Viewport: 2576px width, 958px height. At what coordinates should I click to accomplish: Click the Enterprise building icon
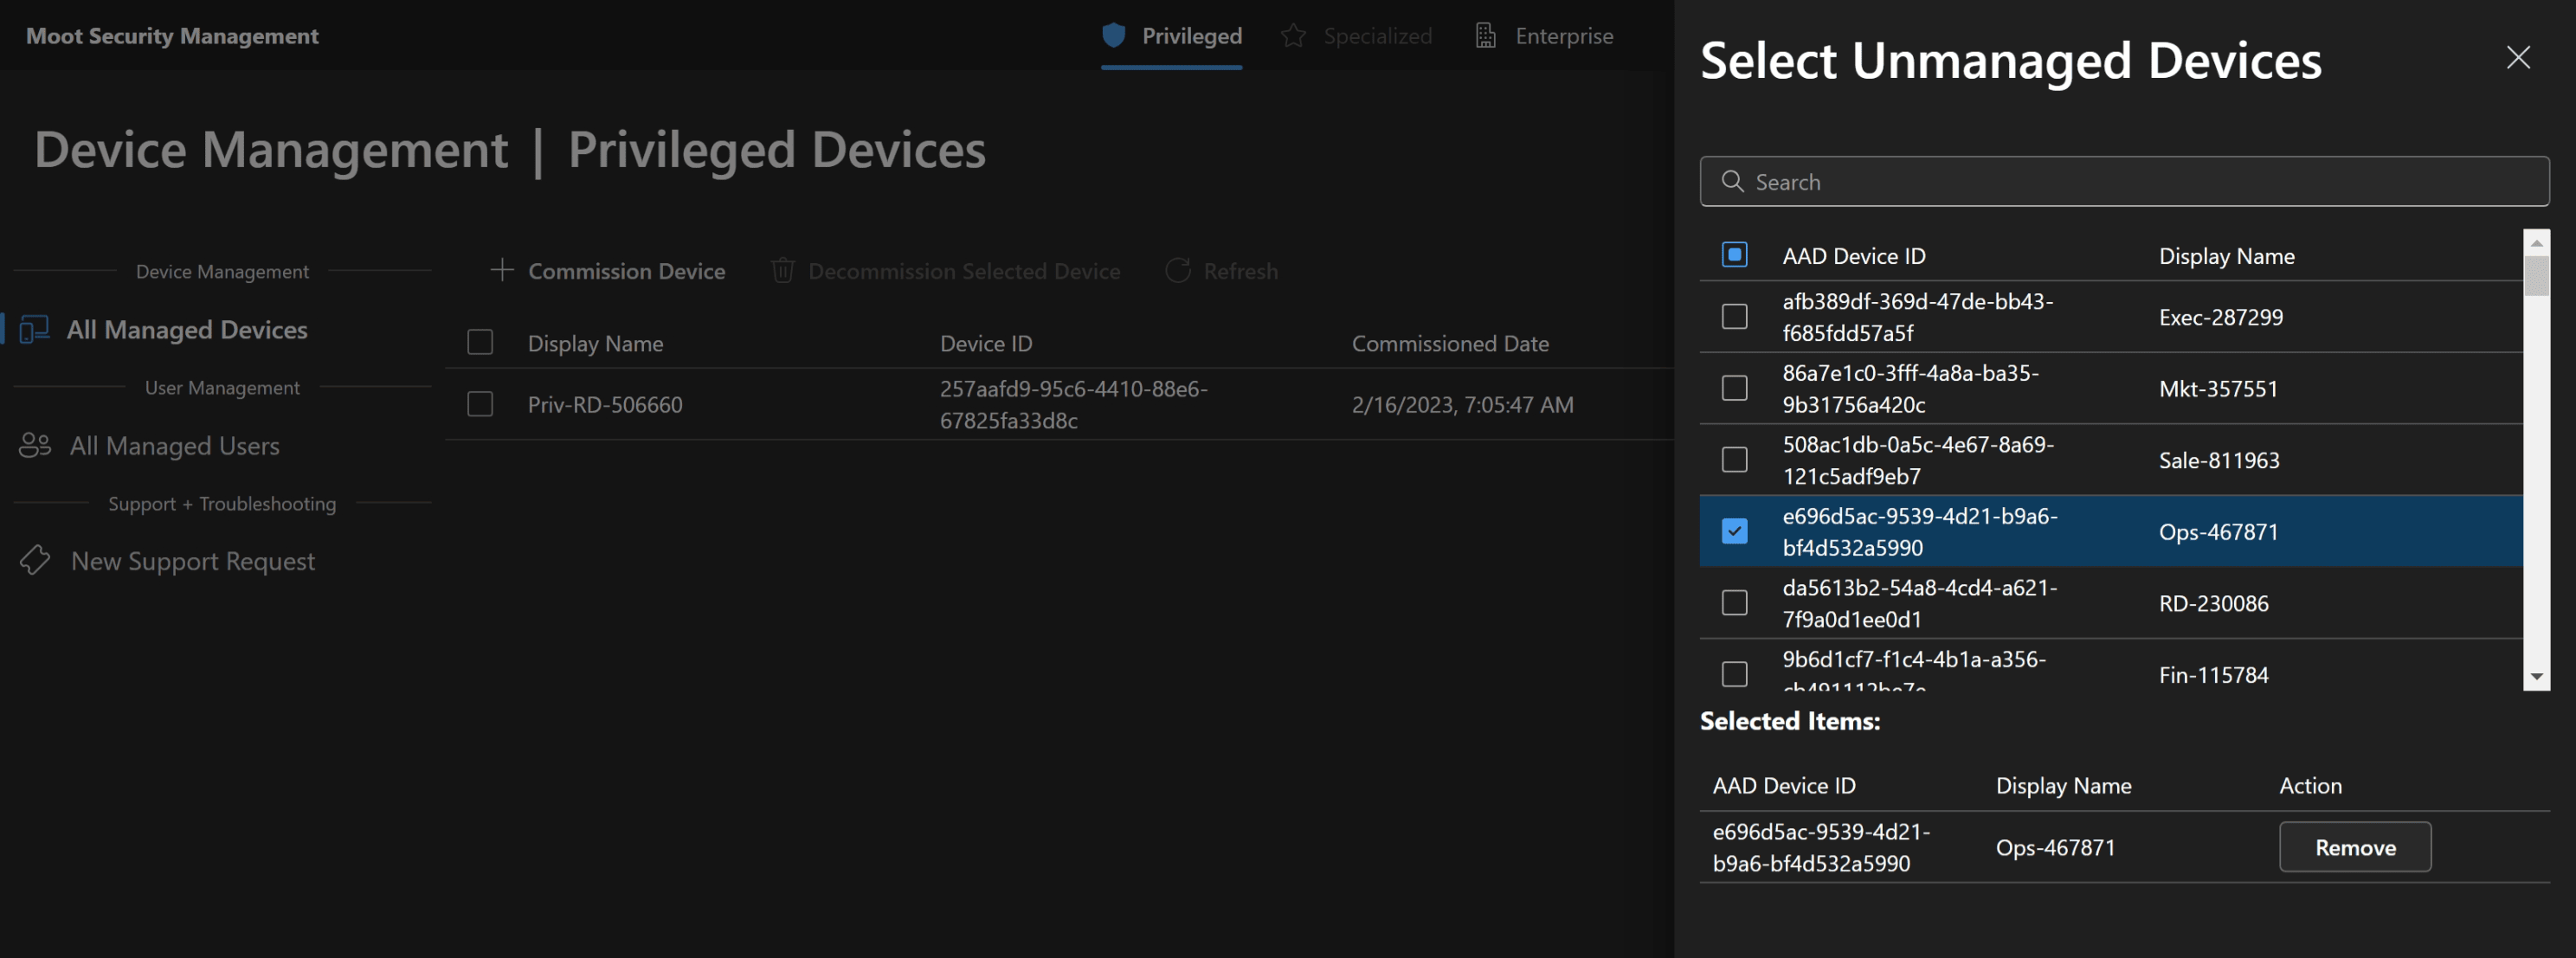point(1486,36)
